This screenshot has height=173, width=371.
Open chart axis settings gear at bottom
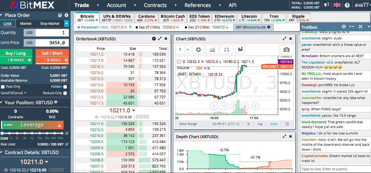coord(287,124)
